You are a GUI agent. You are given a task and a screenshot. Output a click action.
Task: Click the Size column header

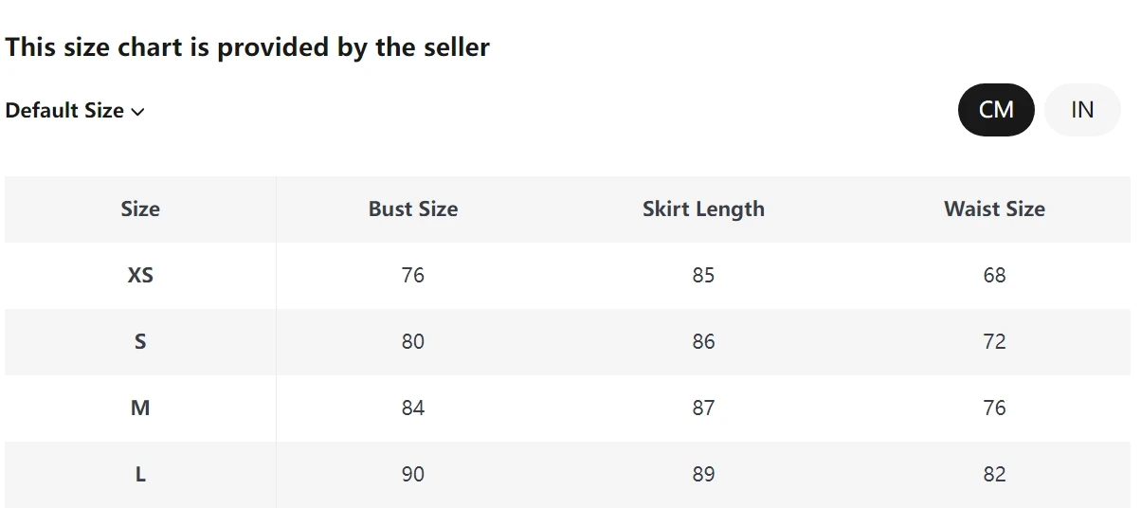[140, 209]
